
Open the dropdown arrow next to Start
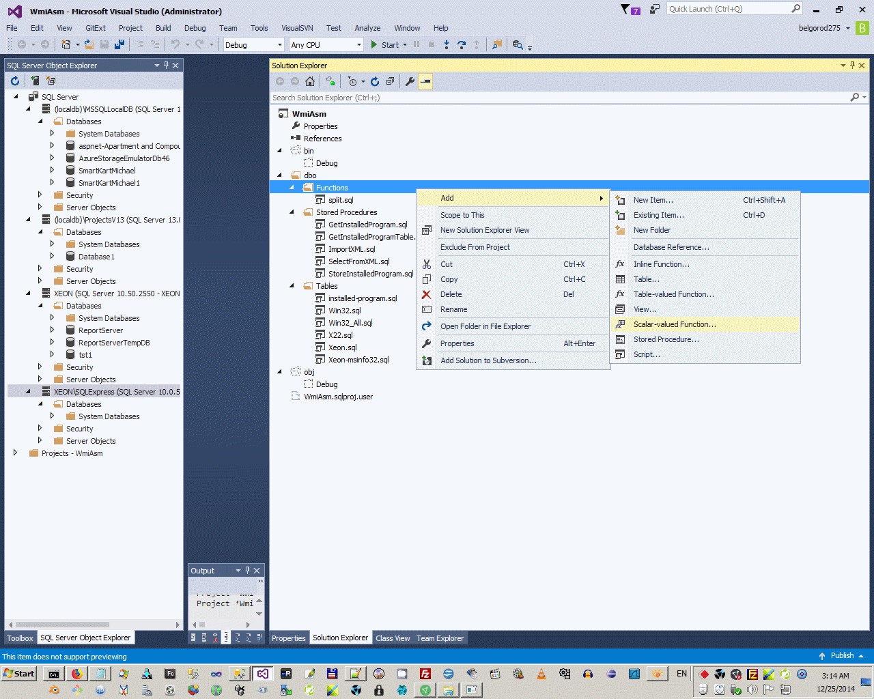pyautogui.click(x=405, y=45)
